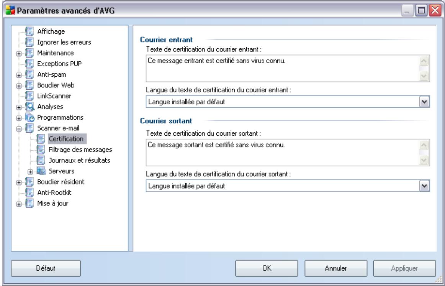
Task: Click the Exceptions PUP icon
Action: [29, 64]
